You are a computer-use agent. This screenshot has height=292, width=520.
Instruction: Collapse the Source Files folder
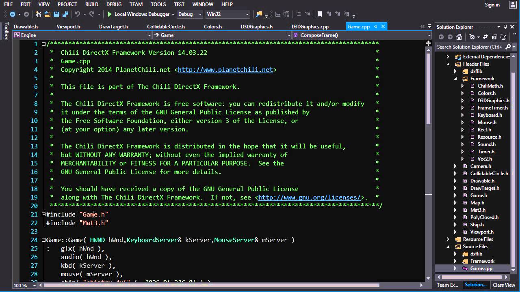(x=448, y=247)
